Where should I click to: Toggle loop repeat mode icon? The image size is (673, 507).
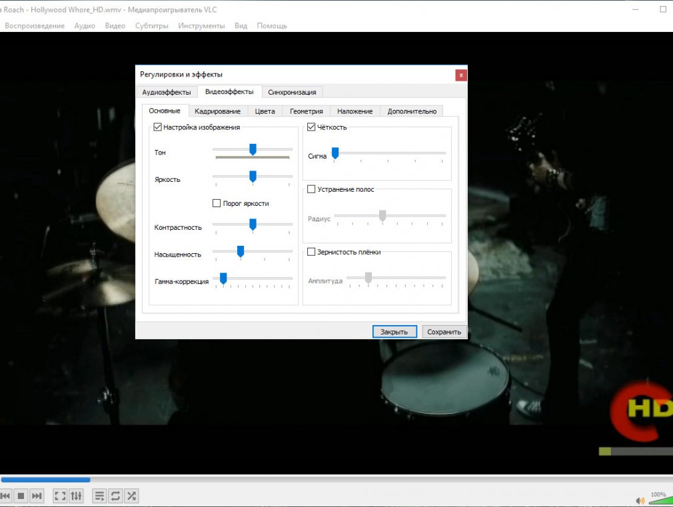pyautogui.click(x=115, y=496)
